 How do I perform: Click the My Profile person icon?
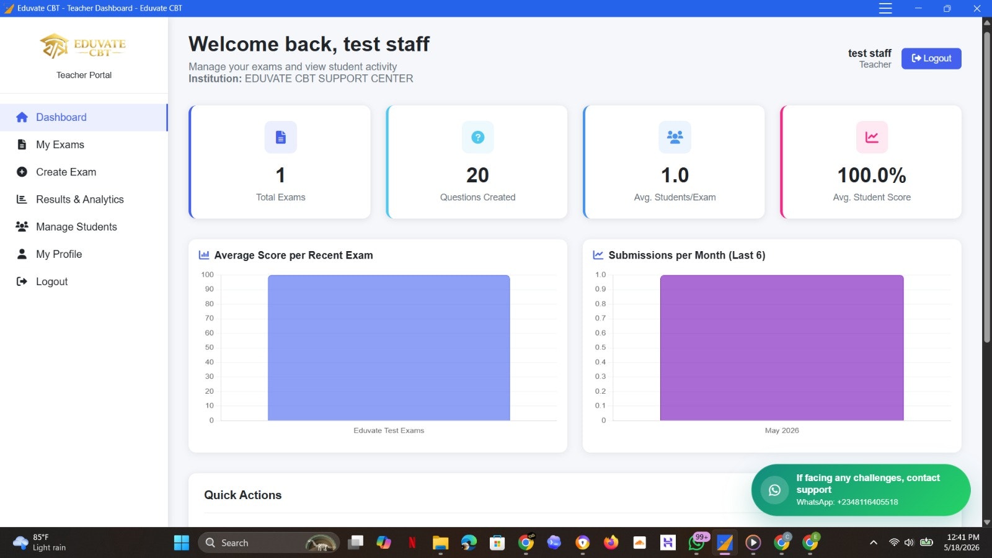click(x=22, y=254)
